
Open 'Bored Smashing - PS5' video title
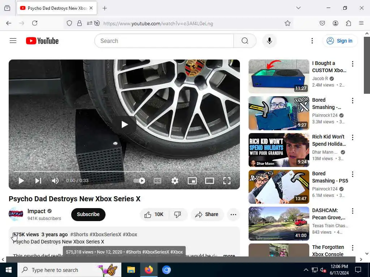(x=330, y=177)
